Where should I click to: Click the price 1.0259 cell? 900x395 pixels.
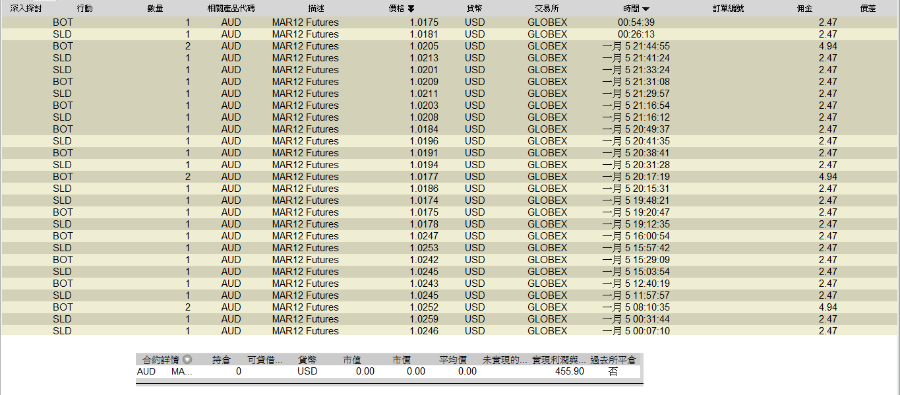click(424, 319)
